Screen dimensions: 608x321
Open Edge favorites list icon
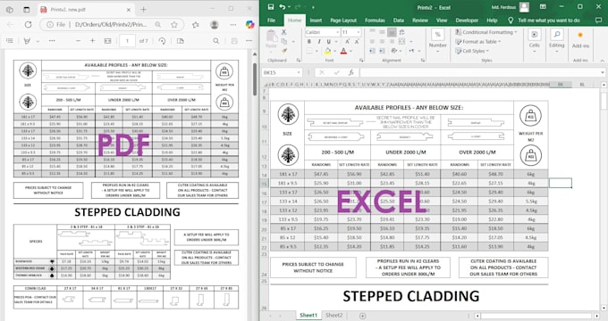click(x=196, y=24)
